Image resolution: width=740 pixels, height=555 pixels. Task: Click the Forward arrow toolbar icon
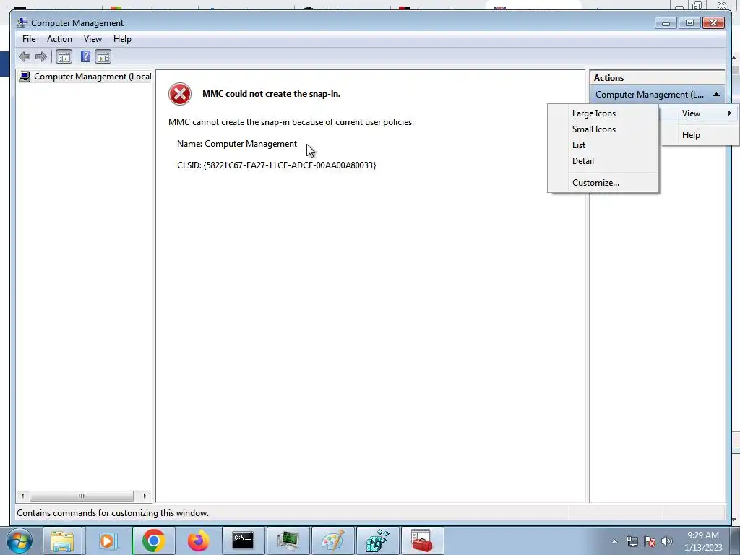pyautogui.click(x=41, y=57)
